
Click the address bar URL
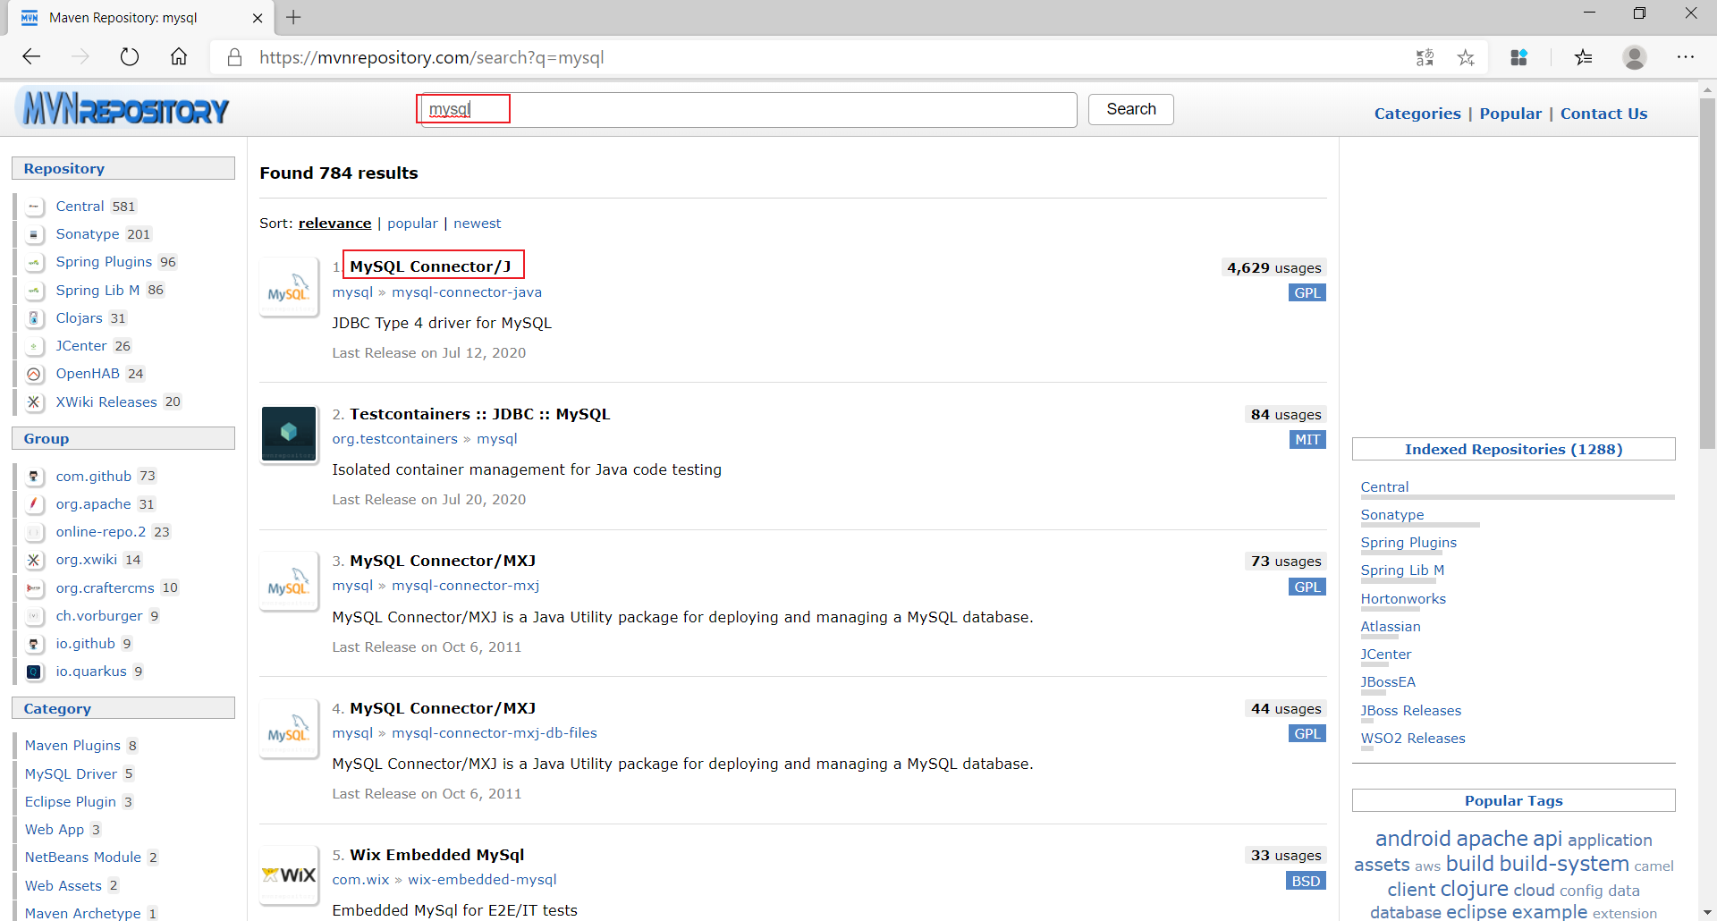click(x=432, y=57)
